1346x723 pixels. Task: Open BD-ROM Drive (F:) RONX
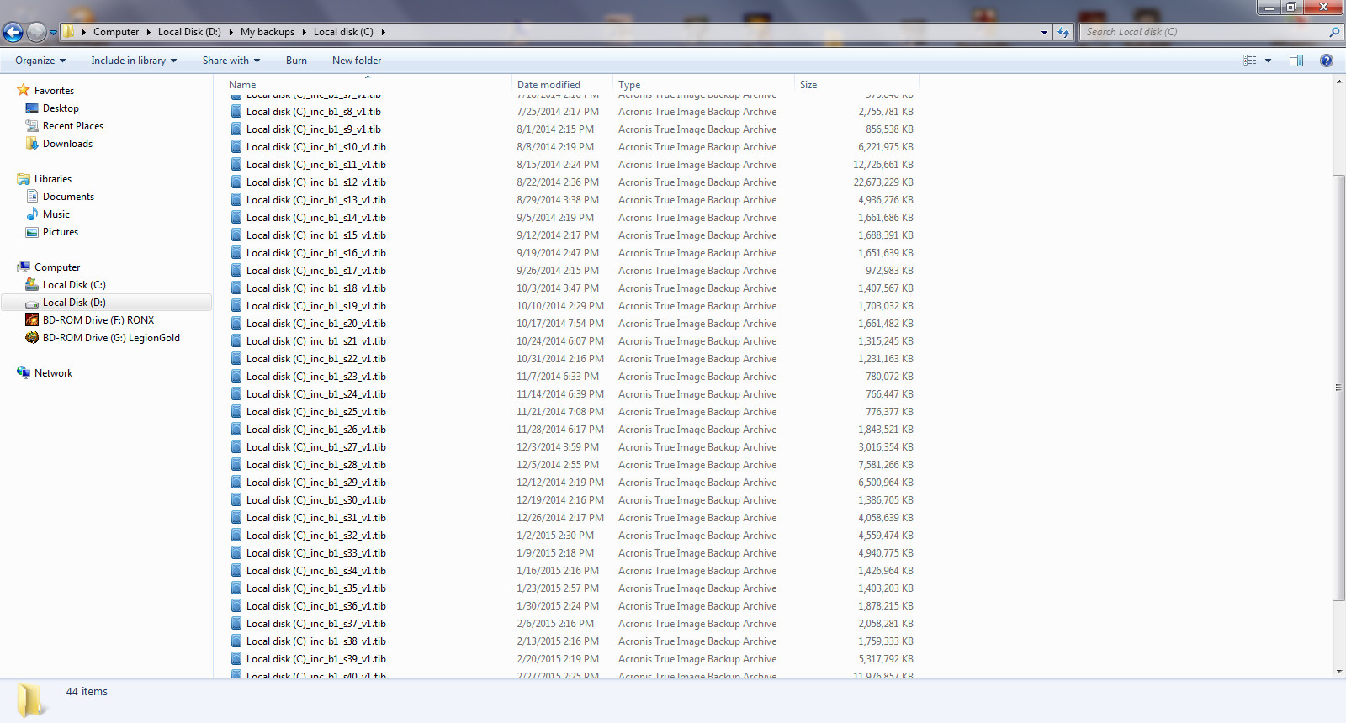pyautogui.click(x=98, y=320)
